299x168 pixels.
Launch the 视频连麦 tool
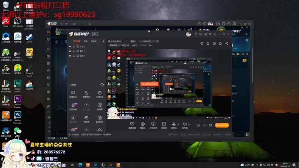[x=73, y=107]
